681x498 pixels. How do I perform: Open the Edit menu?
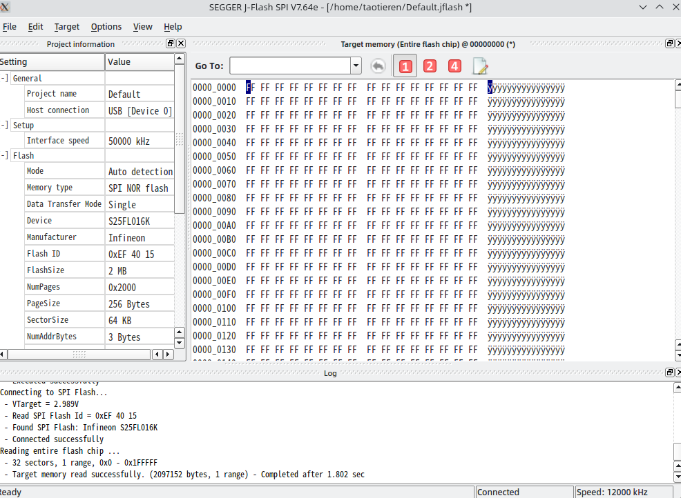click(x=35, y=26)
